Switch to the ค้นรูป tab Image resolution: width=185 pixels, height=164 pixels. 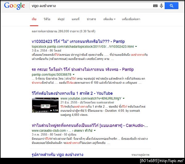61,19
